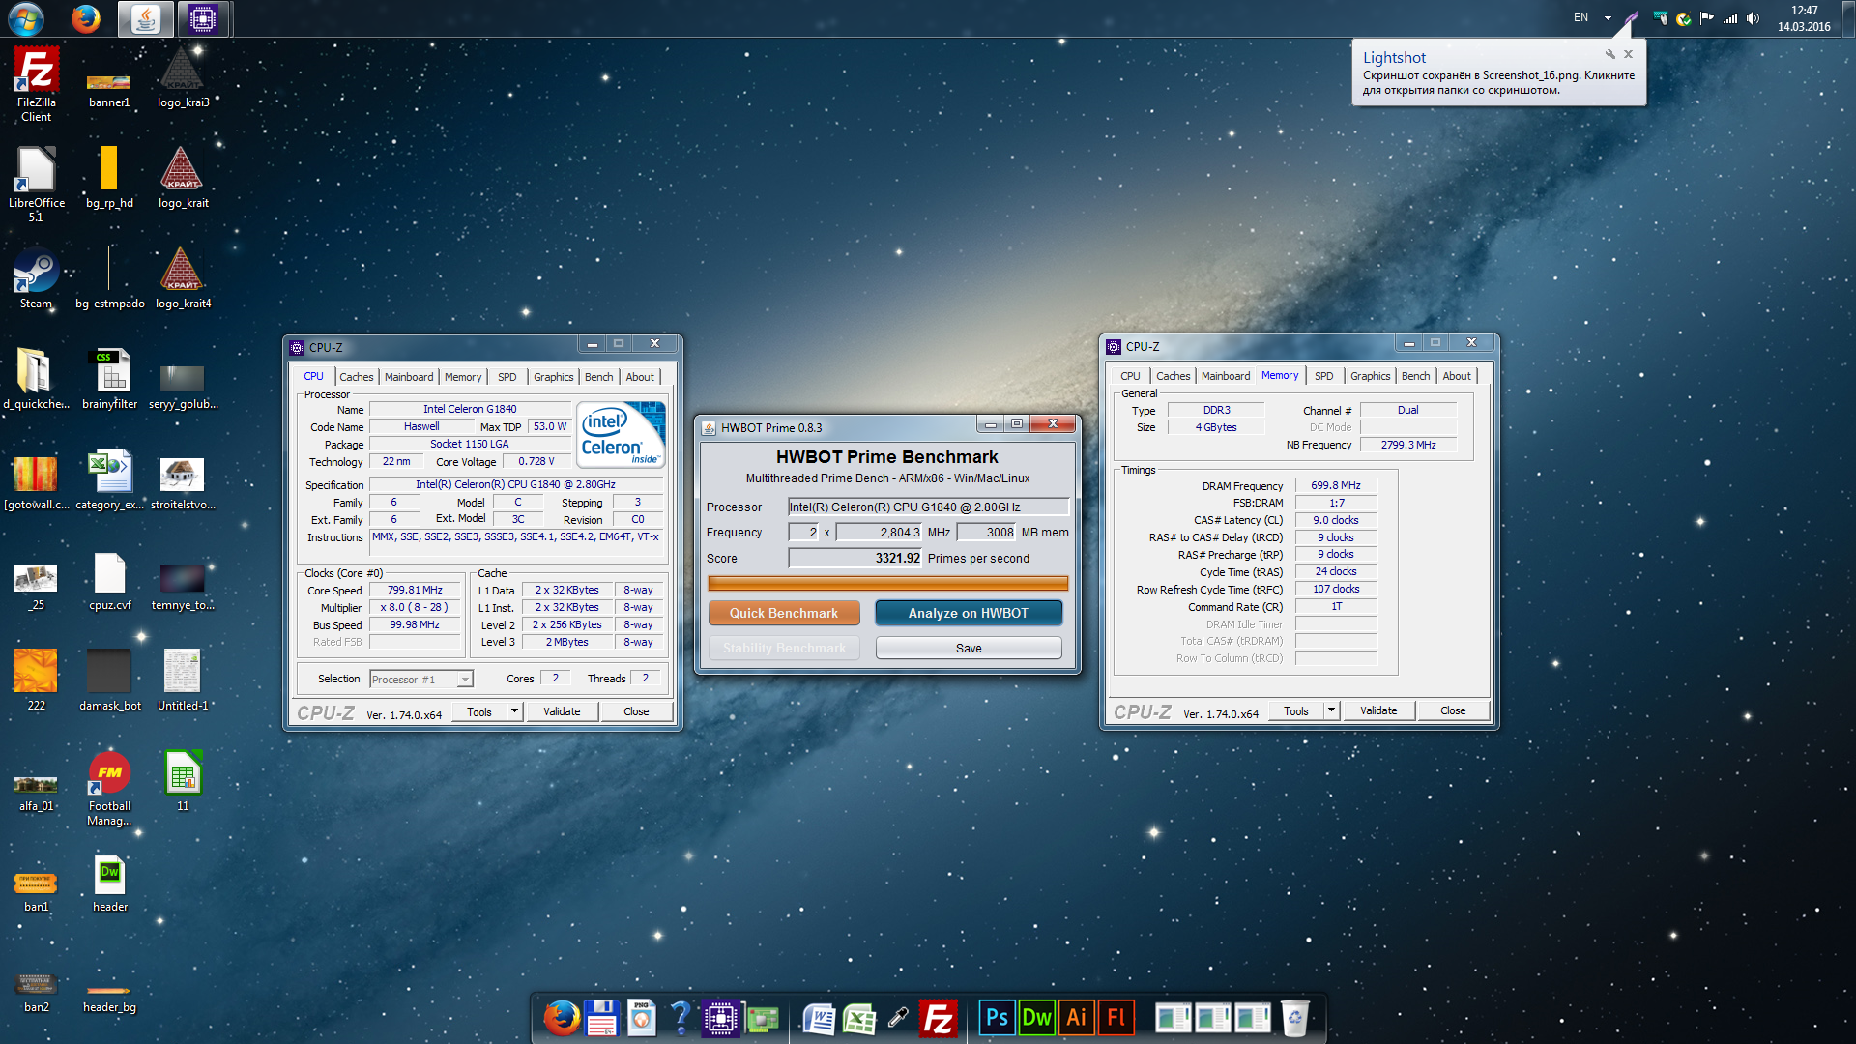Select the cpuz.cvf desktop file
Screen dimensions: 1856x1044
109,582
